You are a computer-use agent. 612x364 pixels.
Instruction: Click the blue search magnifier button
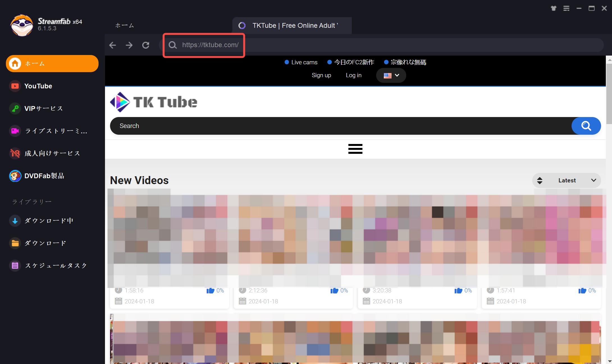tap(586, 126)
